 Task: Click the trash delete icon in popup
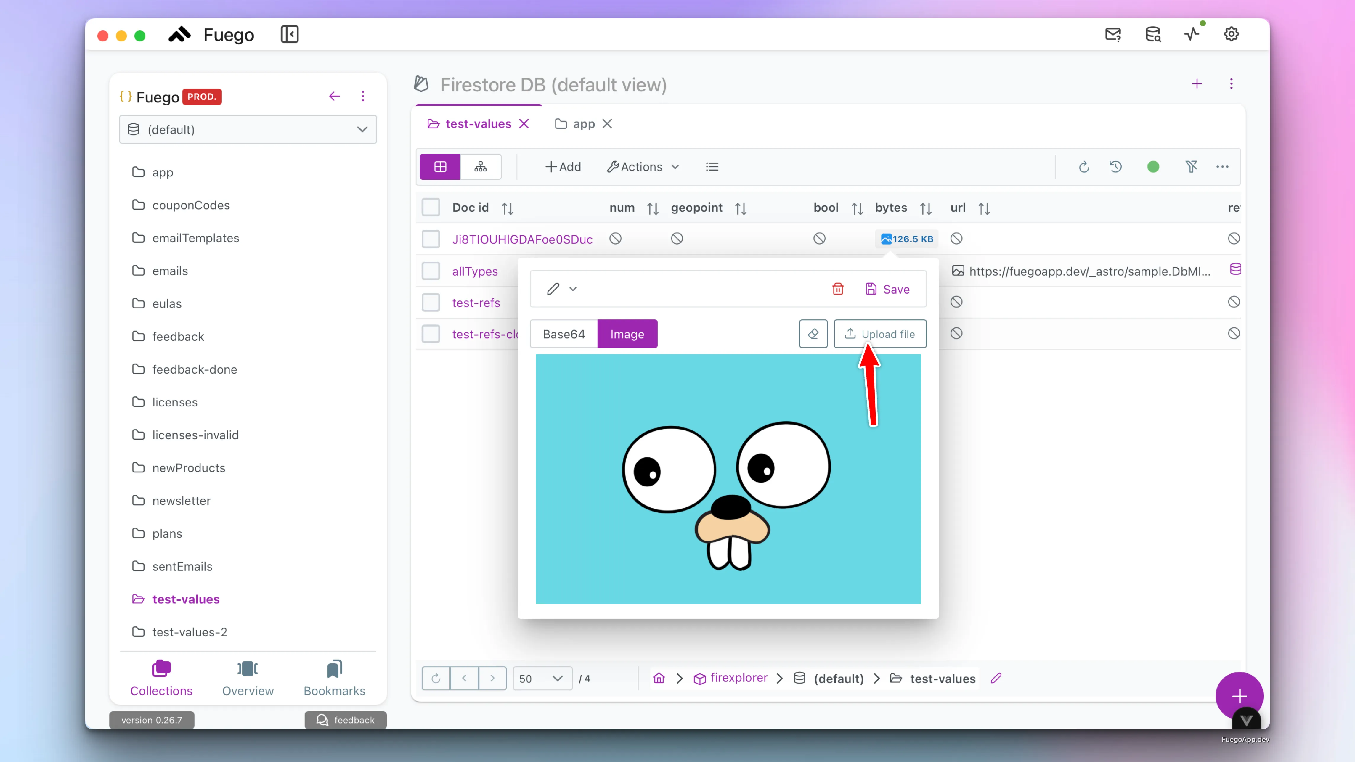tap(837, 289)
